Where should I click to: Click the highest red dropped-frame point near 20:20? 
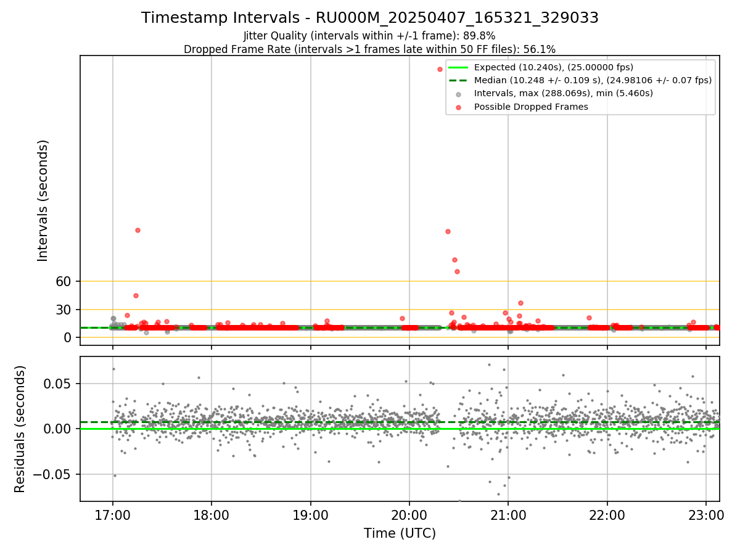tap(440, 69)
